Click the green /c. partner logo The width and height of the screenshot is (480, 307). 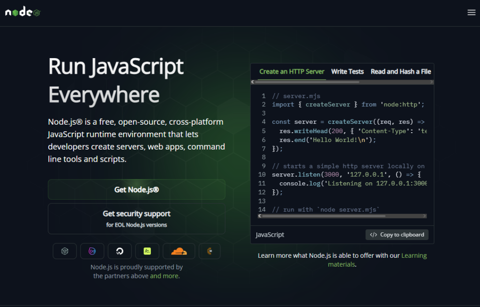click(147, 251)
